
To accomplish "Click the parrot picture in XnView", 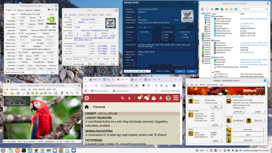I will [42, 117].
